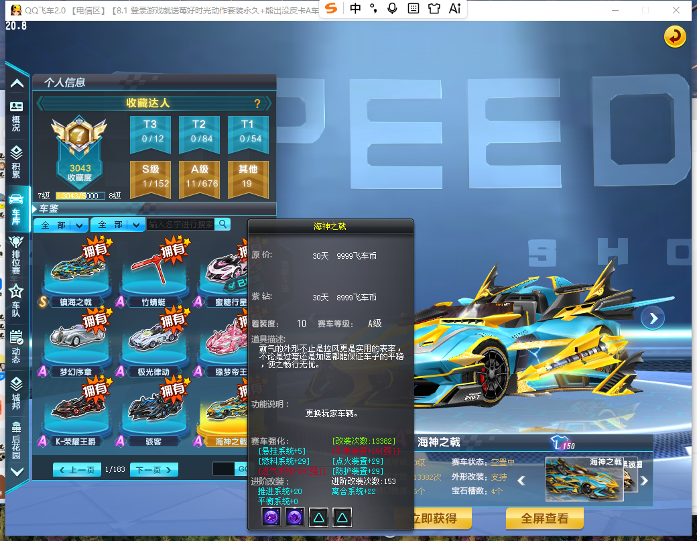
Task: Select the 骇客 car card
Action: click(x=153, y=414)
